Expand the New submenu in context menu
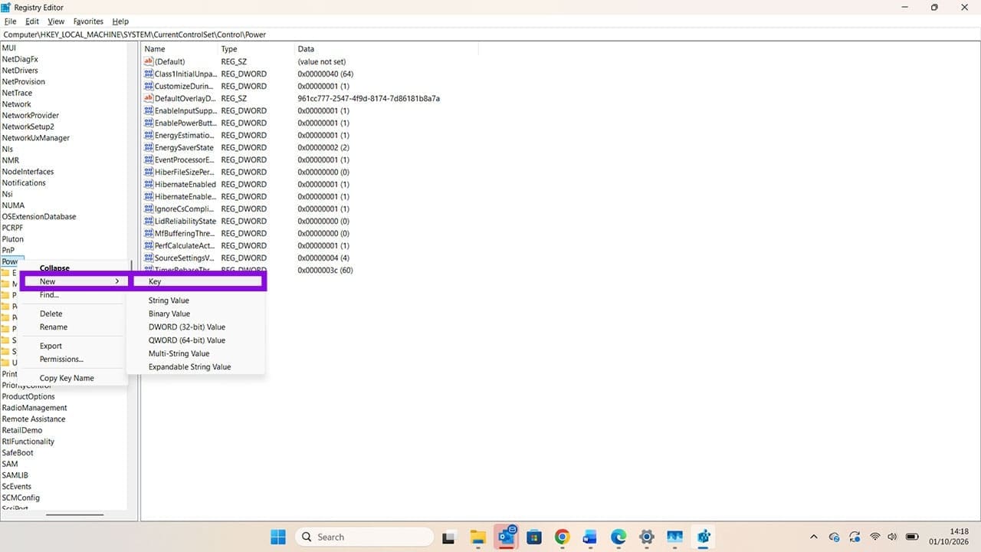981x552 pixels. [74, 281]
